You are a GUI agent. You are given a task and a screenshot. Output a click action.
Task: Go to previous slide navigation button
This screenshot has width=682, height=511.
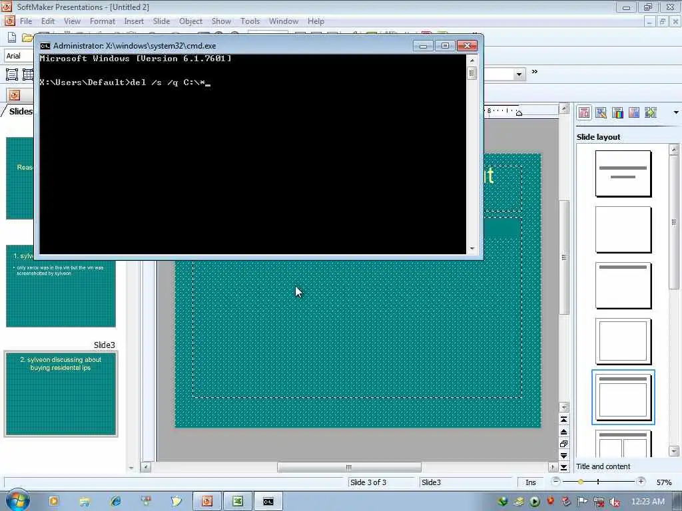pos(563,432)
